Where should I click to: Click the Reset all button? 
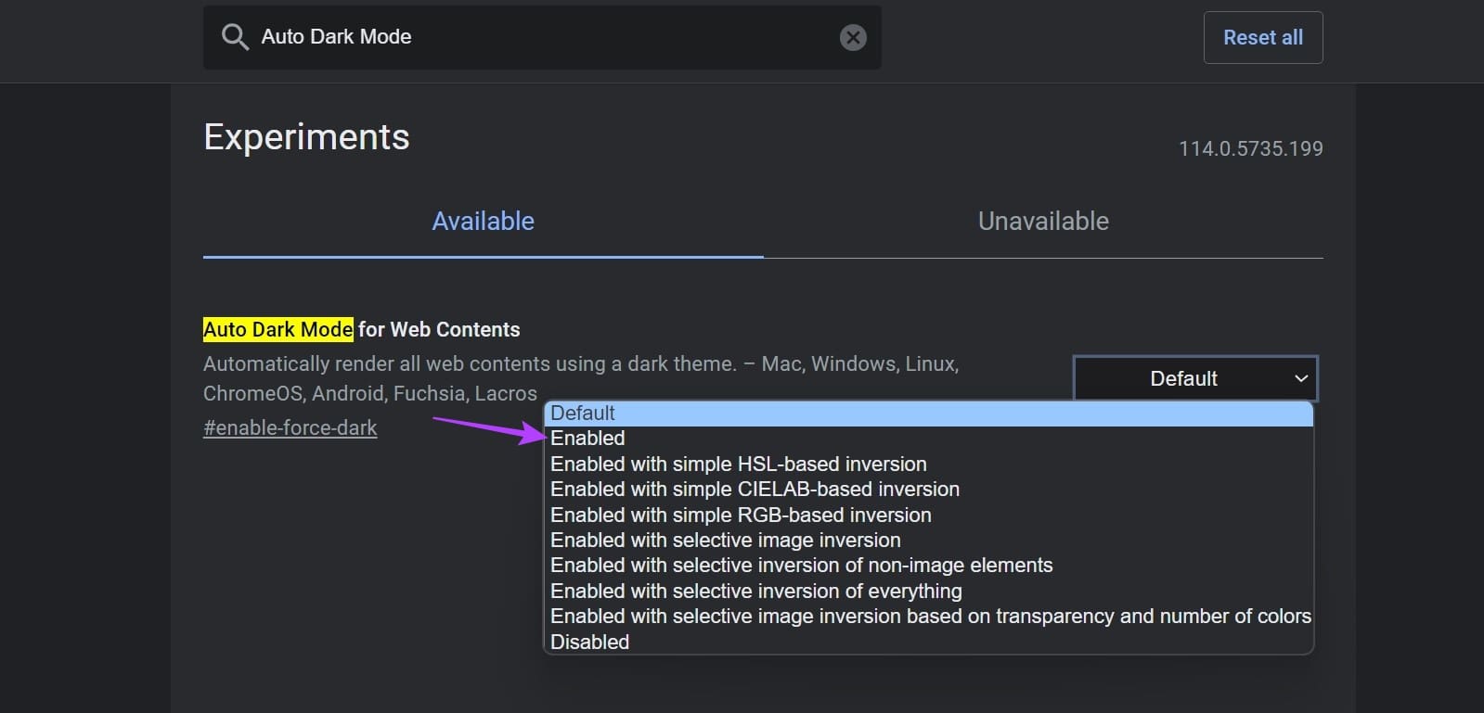coord(1263,38)
